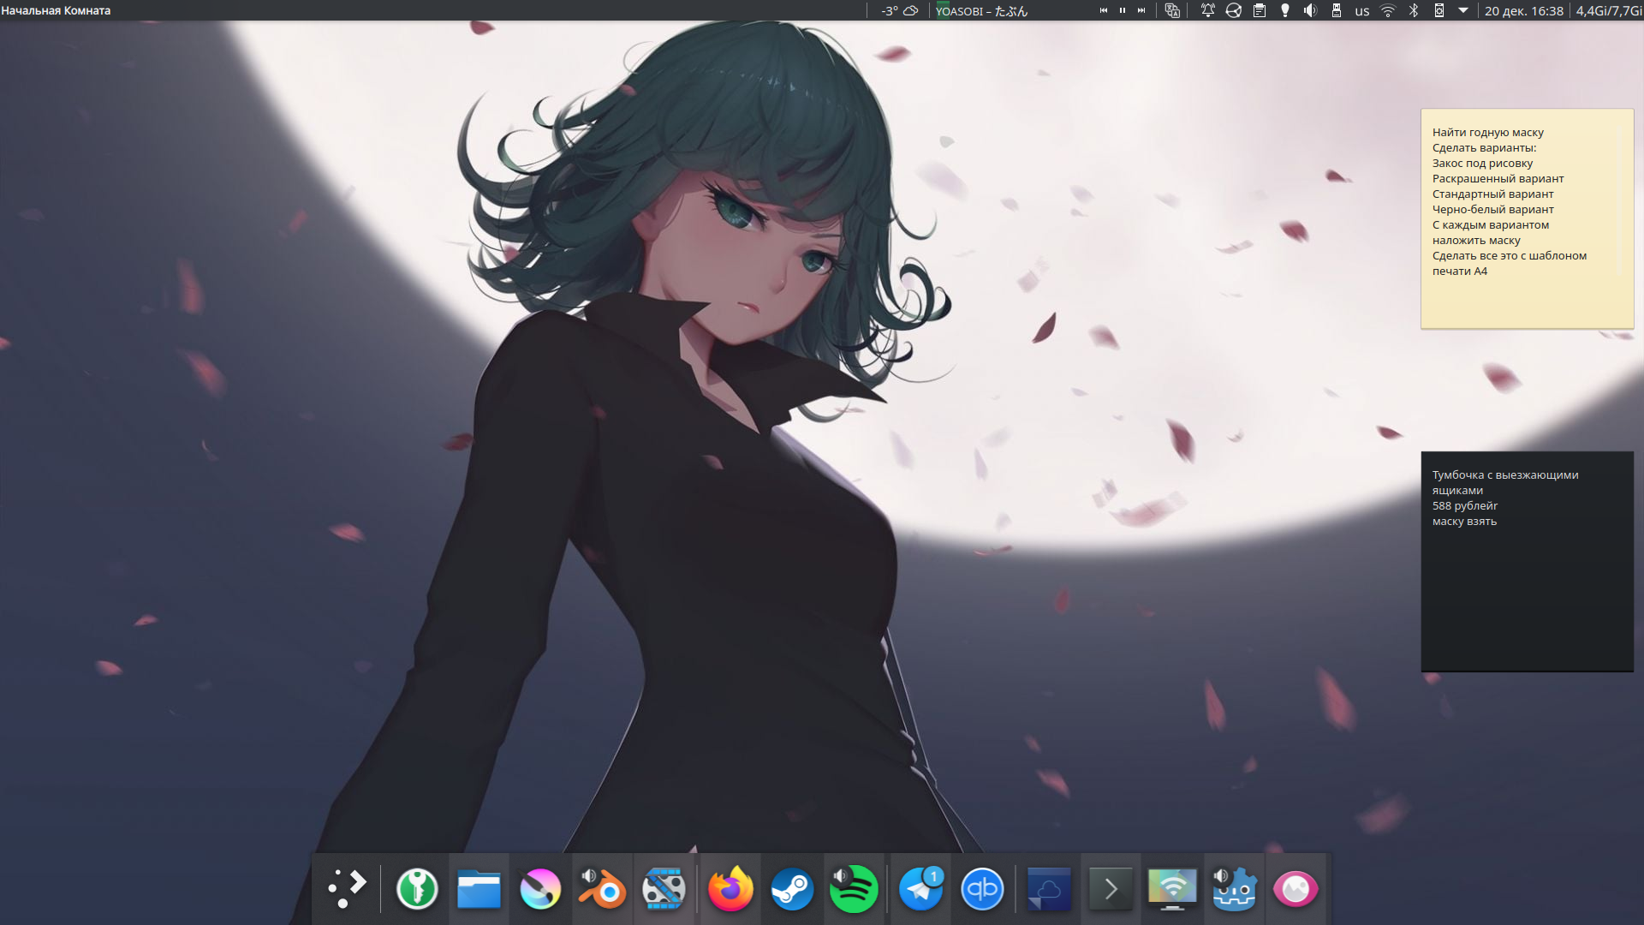This screenshot has height=925, width=1644.
Task: Expand hidden system tray icons arrow
Action: point(1462,10)
